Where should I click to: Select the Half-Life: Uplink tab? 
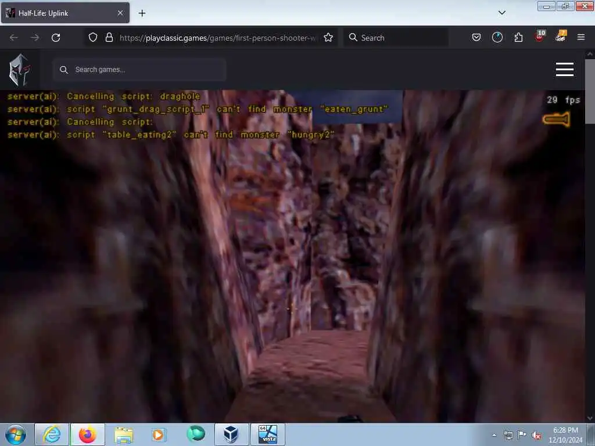[65, 13]
